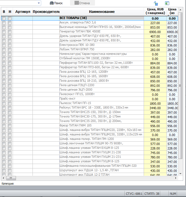This screenshot has height=197, width=186.
Task: Click the NUM status bar indicator
Action: coord(173,194)
